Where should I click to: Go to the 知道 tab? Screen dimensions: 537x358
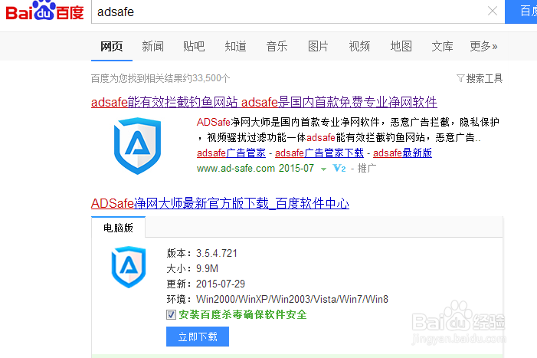point(235,46)
